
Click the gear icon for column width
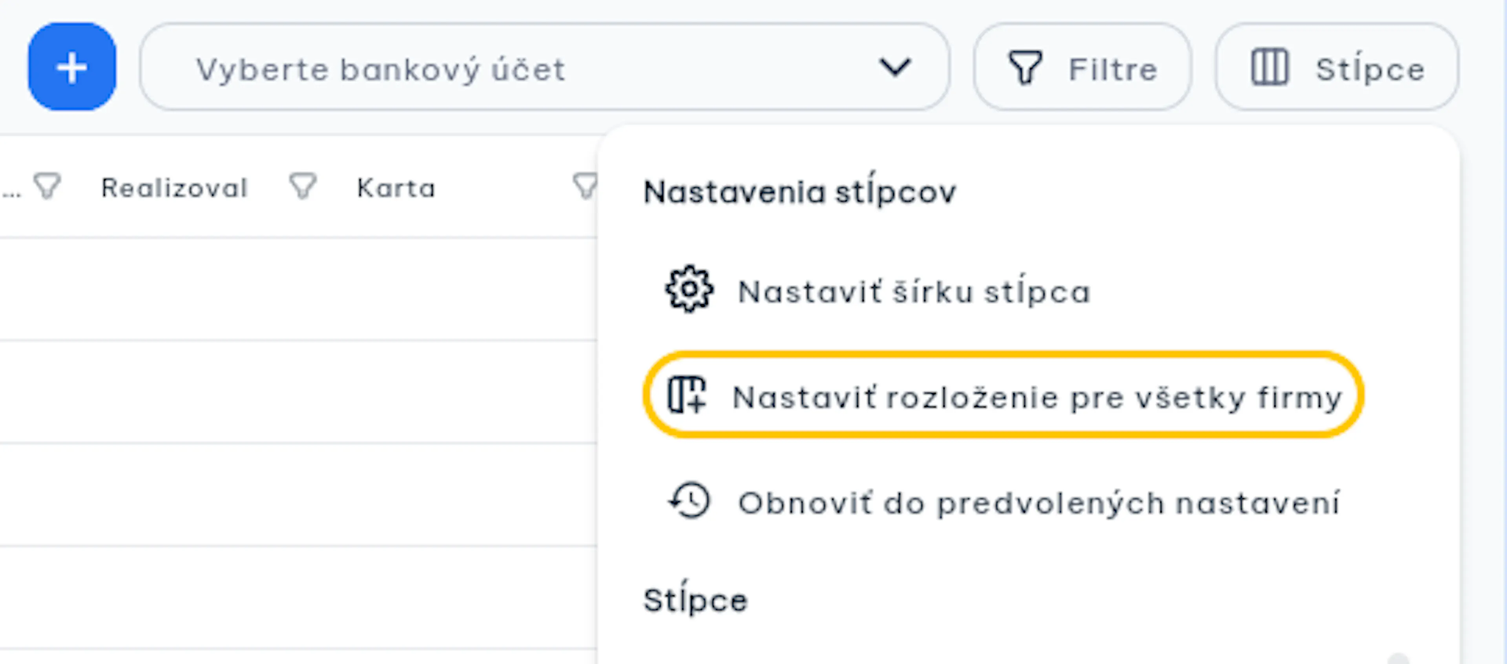click(x=689, y=289)
